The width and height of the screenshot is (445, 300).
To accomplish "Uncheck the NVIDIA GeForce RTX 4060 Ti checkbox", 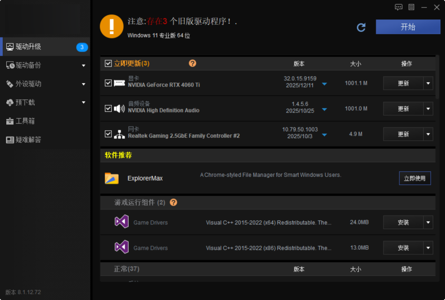I will point(108,83).
